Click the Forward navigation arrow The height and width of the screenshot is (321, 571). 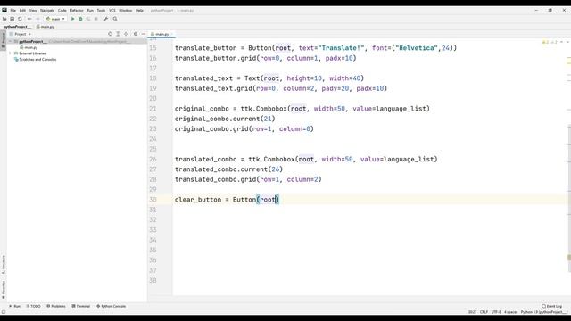pyautogui.click(x=37, y=19)
